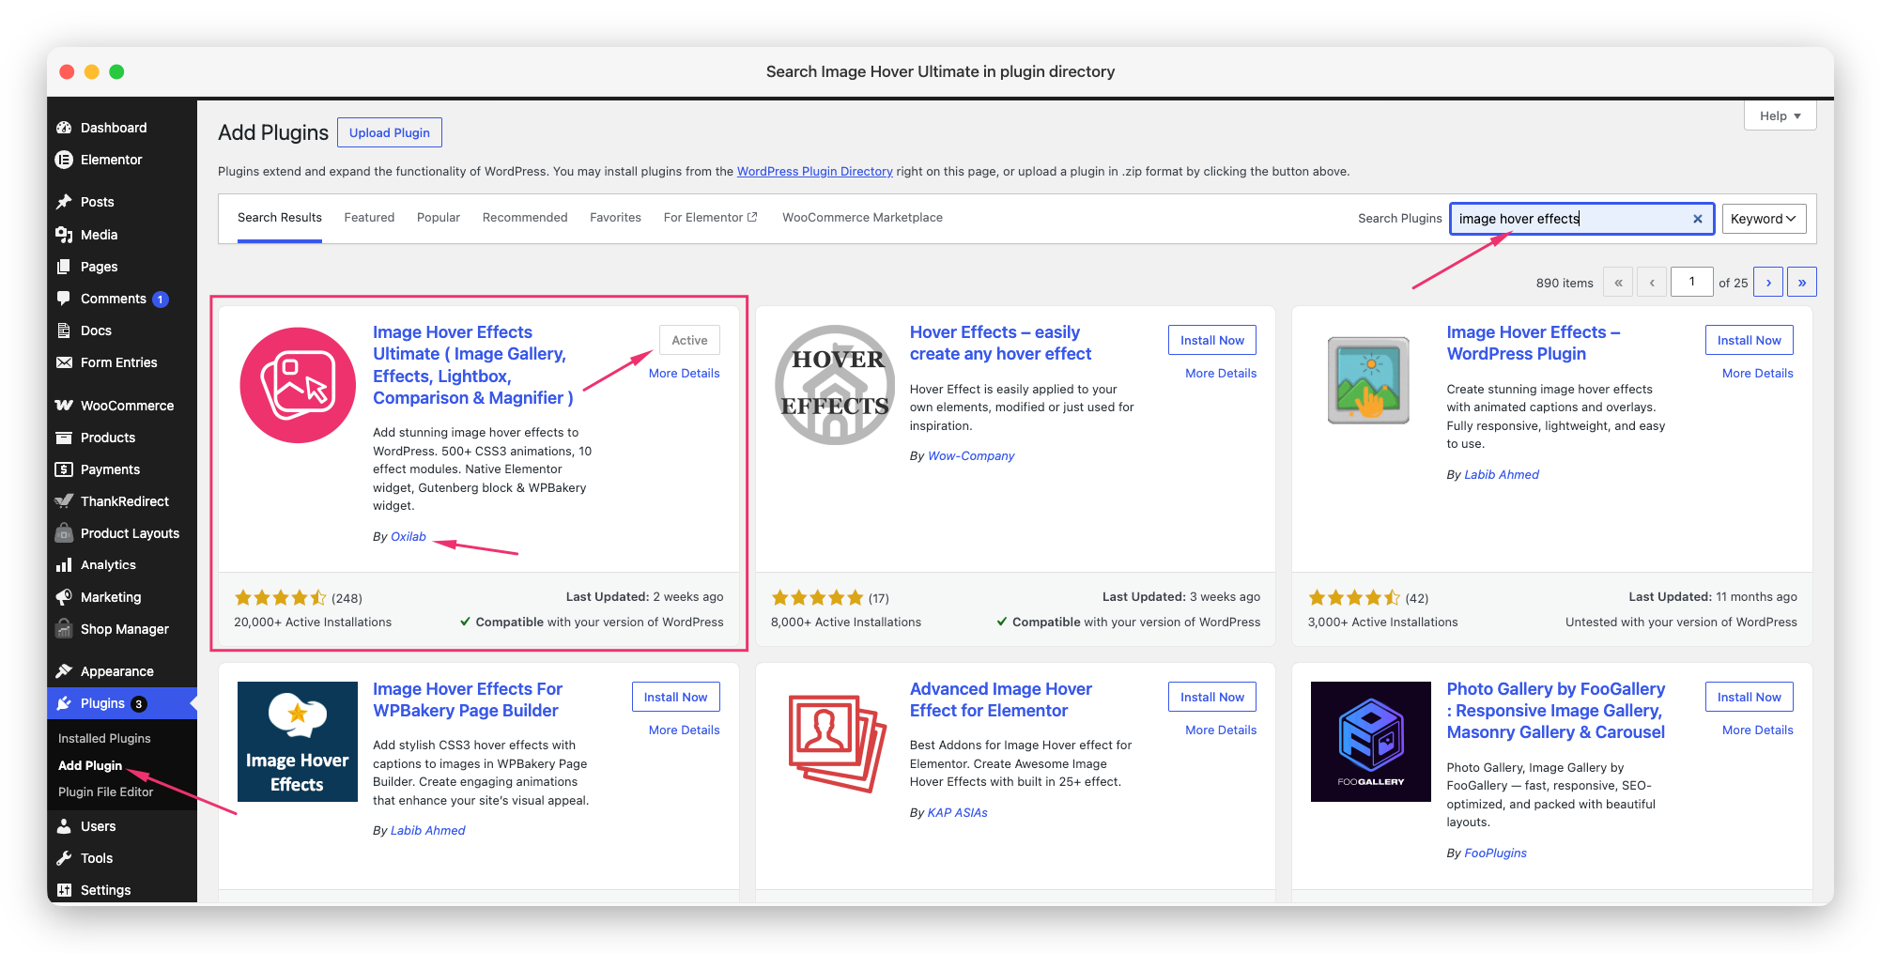Click the Upload Plugin button
The image size is (1881, 953).
pos(390,132)
